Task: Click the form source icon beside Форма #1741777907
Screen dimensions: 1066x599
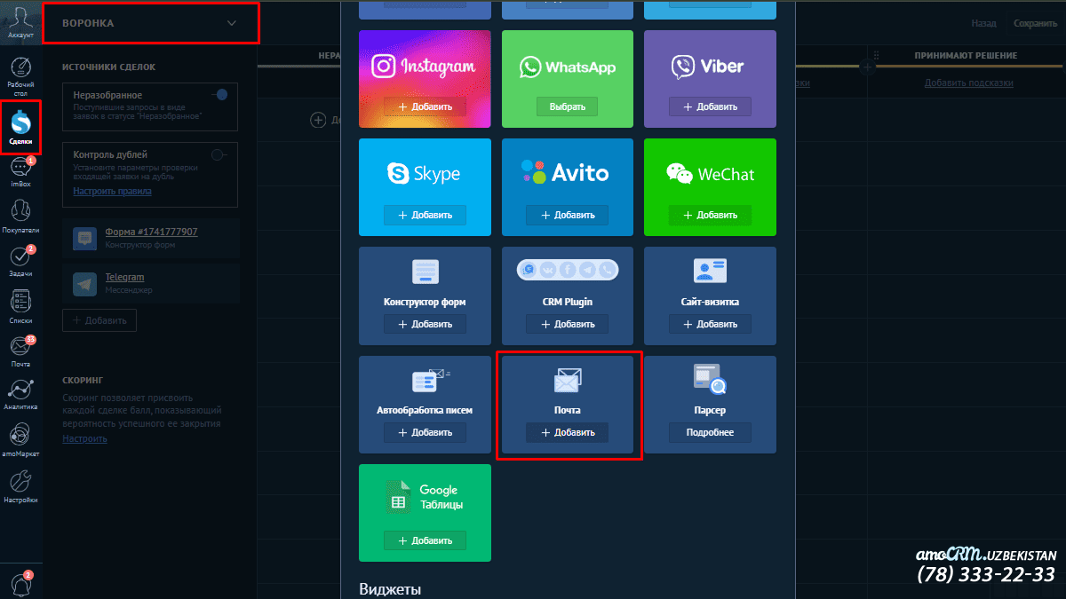Action: tap(85, 238)
